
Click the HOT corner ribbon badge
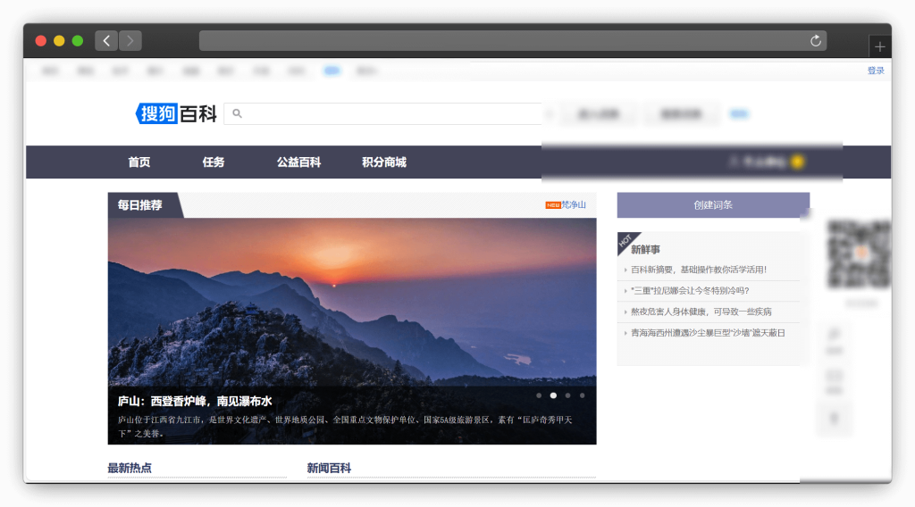(626, 241)
